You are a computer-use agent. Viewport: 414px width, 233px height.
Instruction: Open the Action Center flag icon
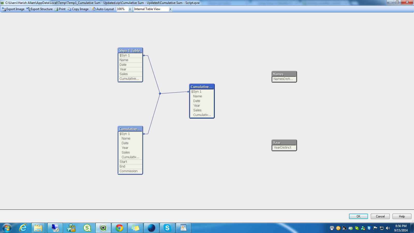click(375, 228)
